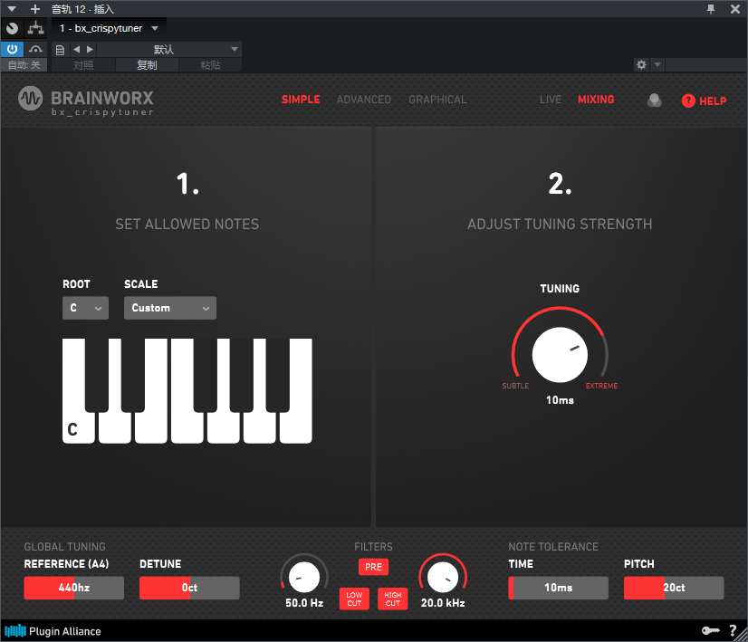The image size is (748, 642).
Task: Click the 粘贴 paste button
Action: (x=210, y=65)
